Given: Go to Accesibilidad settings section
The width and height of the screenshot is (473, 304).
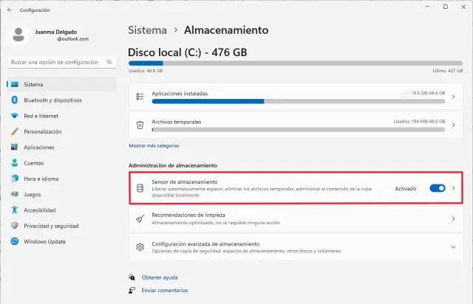Looking at the screenshot, I should [40, 210].
